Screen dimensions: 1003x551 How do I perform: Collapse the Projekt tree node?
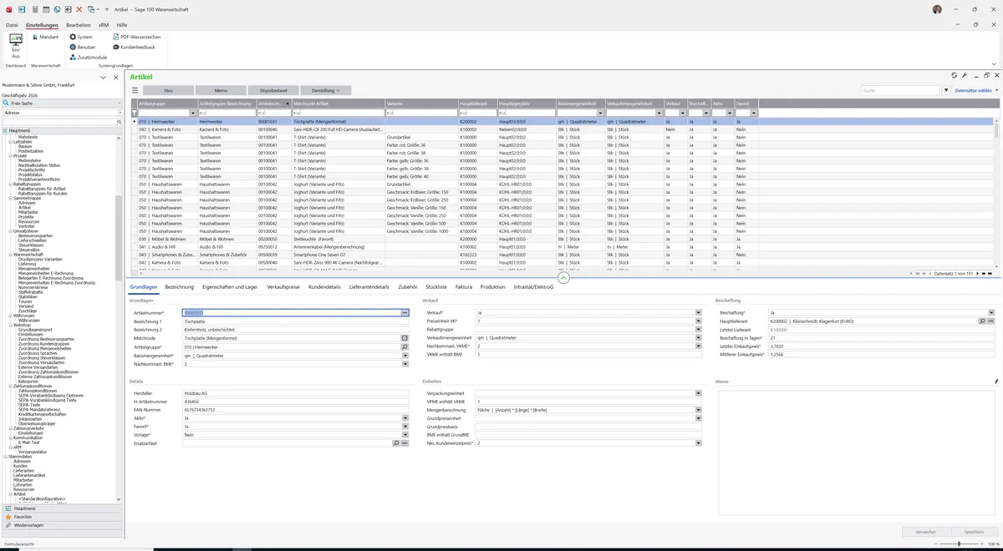coord(10,156)
